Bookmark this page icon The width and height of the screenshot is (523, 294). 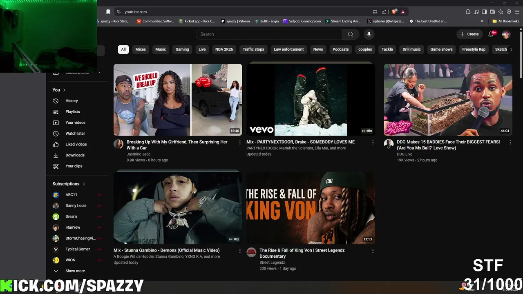[x=108, y=12]
